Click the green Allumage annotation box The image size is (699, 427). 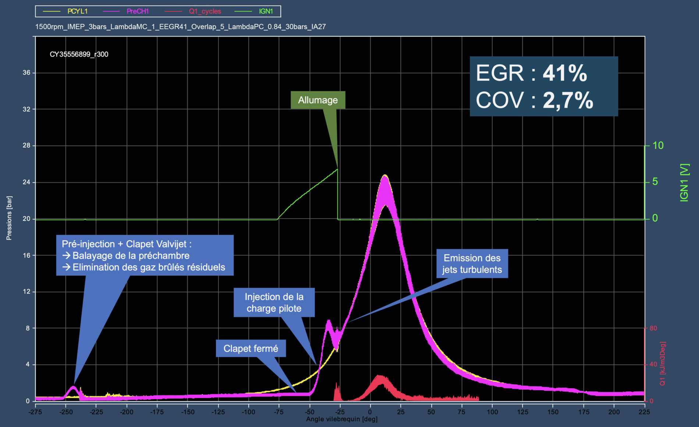pos(318,100)
